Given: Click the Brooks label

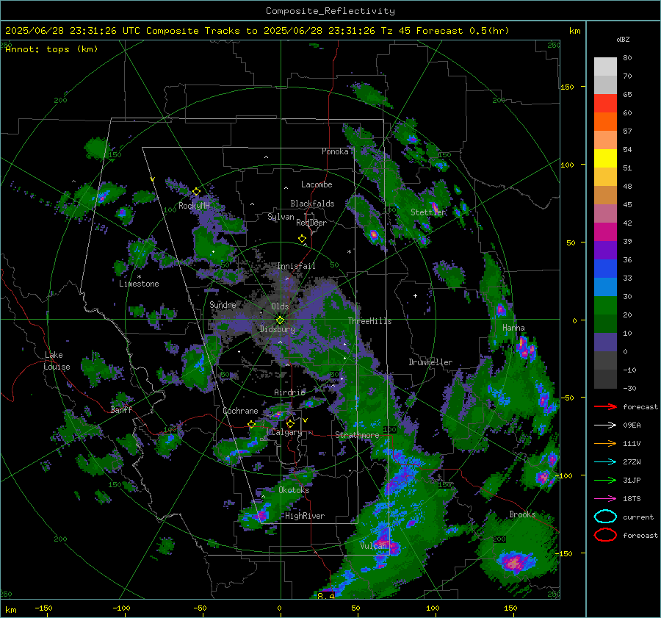Looking at the screenshot, I should click(522, 514).
